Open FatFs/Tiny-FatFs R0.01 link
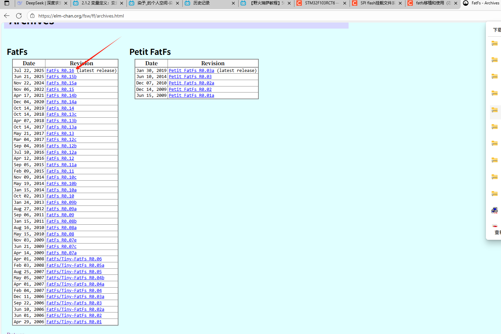This screenshot has height=334, width=501. (x=74, y=322)
